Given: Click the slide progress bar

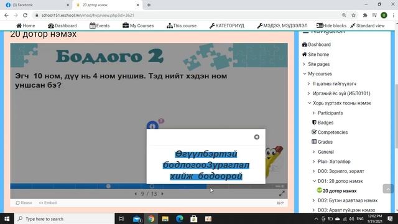Looking at the screenshot, I should (x=149, y=186).
